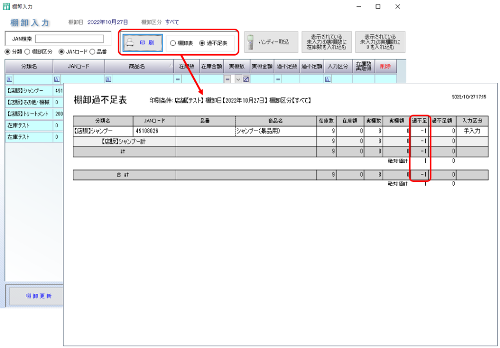Click the handy terminal device icon

pyautogui.click(x=250, y=42)
